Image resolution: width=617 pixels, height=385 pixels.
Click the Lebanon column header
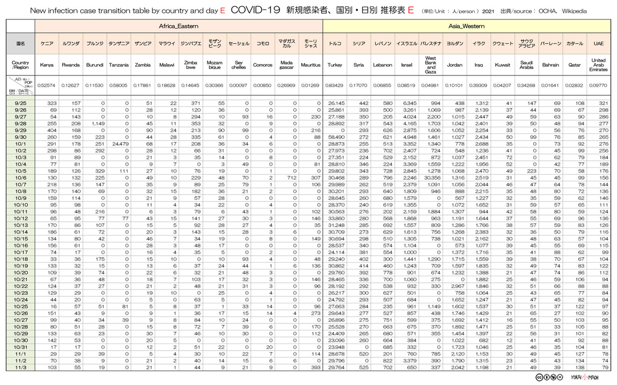tap(383, 65)
